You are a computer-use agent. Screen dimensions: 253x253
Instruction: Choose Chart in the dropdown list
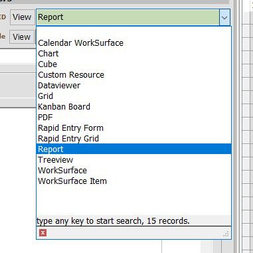pos(48,54)
